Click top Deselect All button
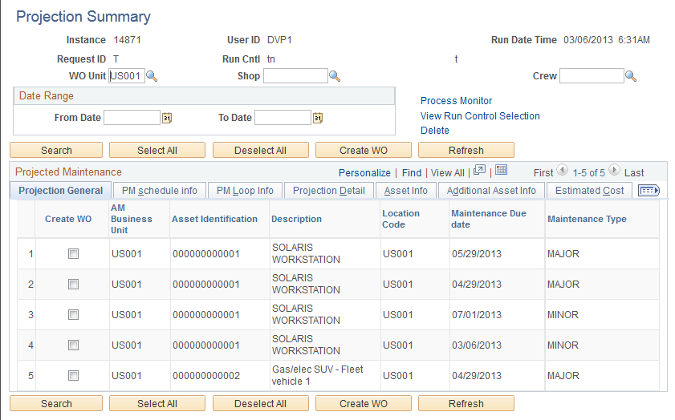 (x=260, y=151)
